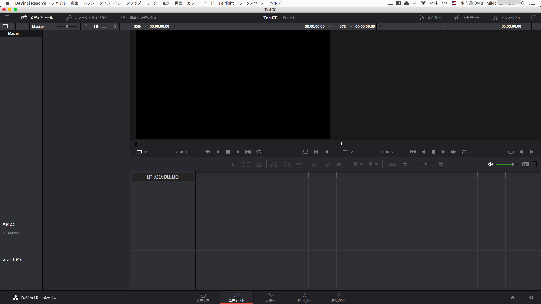This screenshot has width=541, height=304.
Task: Open the Color page
Action: click(270, 298)
